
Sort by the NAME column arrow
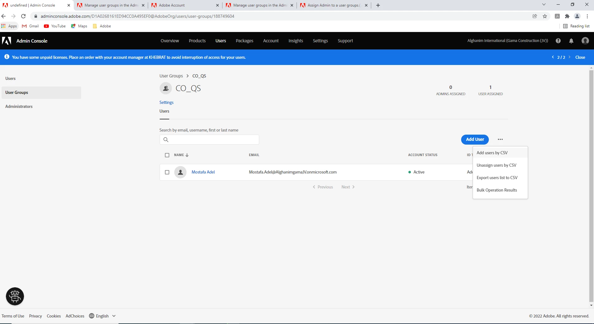(x=187, y=155)
